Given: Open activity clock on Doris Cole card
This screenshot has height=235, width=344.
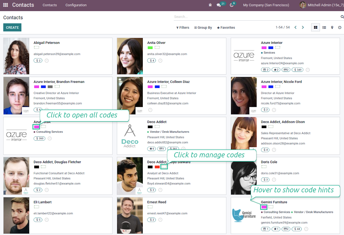Looking at the screenshot, I should (x=274, y=180).
